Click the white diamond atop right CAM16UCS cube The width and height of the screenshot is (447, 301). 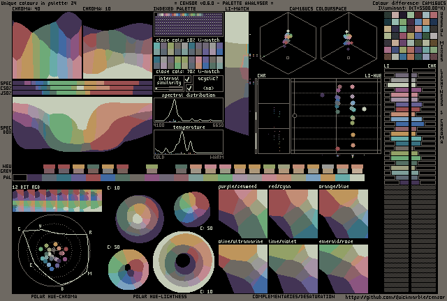tap(346, 31)
